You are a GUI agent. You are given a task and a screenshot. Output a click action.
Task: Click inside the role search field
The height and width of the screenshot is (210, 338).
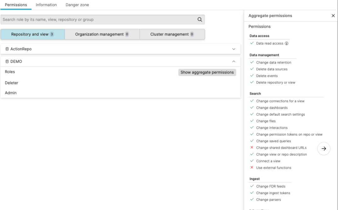click(x=95, y=19)
